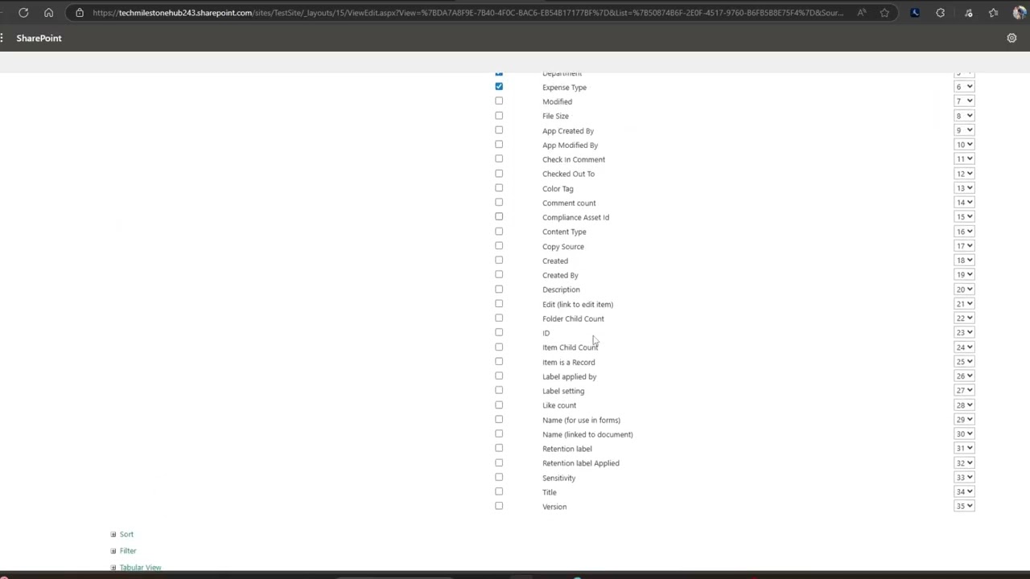Viewport: 1030px width, 579px height.
Task: Open position dropdown for Created
Action: pos(964,261)
